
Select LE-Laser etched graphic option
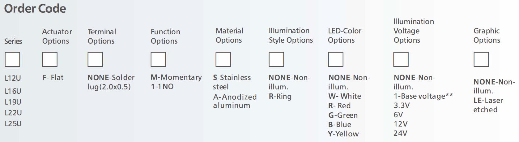coord(488,105)
